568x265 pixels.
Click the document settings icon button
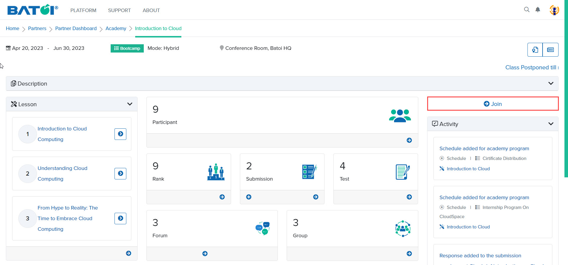tap(535, 50)
